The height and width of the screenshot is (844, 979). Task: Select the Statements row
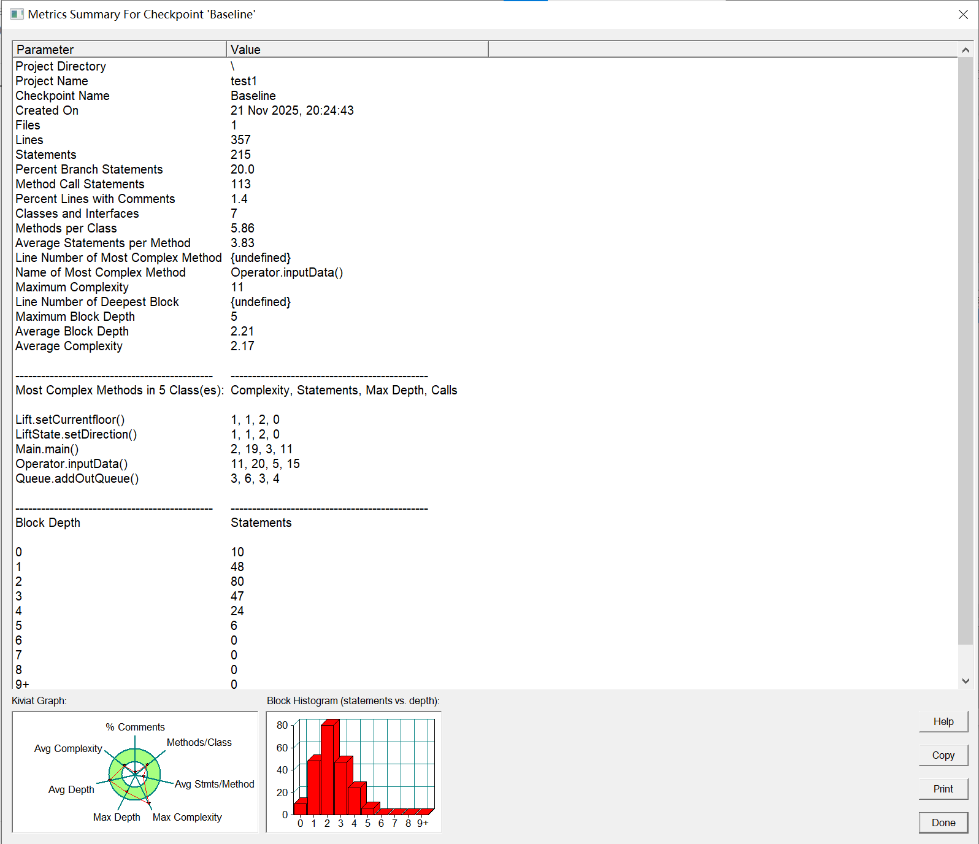pos(485,155)
